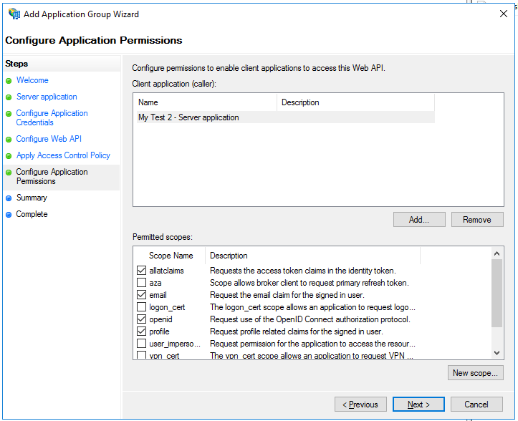Click the Add Application Group Wizard title icon
This screenshot has height=421, width=518.
(14, 14)
